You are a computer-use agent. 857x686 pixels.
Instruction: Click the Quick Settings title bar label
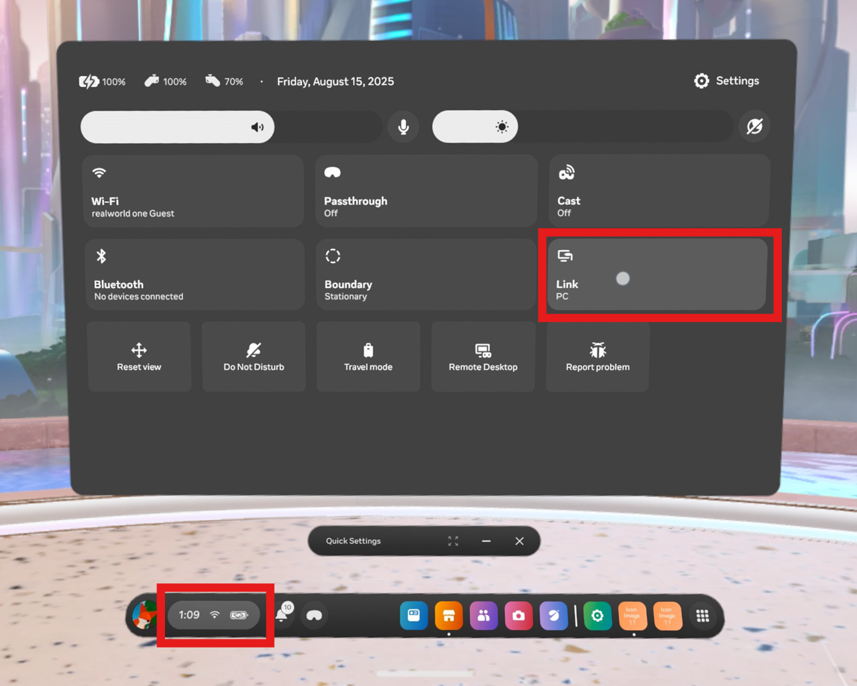pyautogui.click(x=353, y=541)
